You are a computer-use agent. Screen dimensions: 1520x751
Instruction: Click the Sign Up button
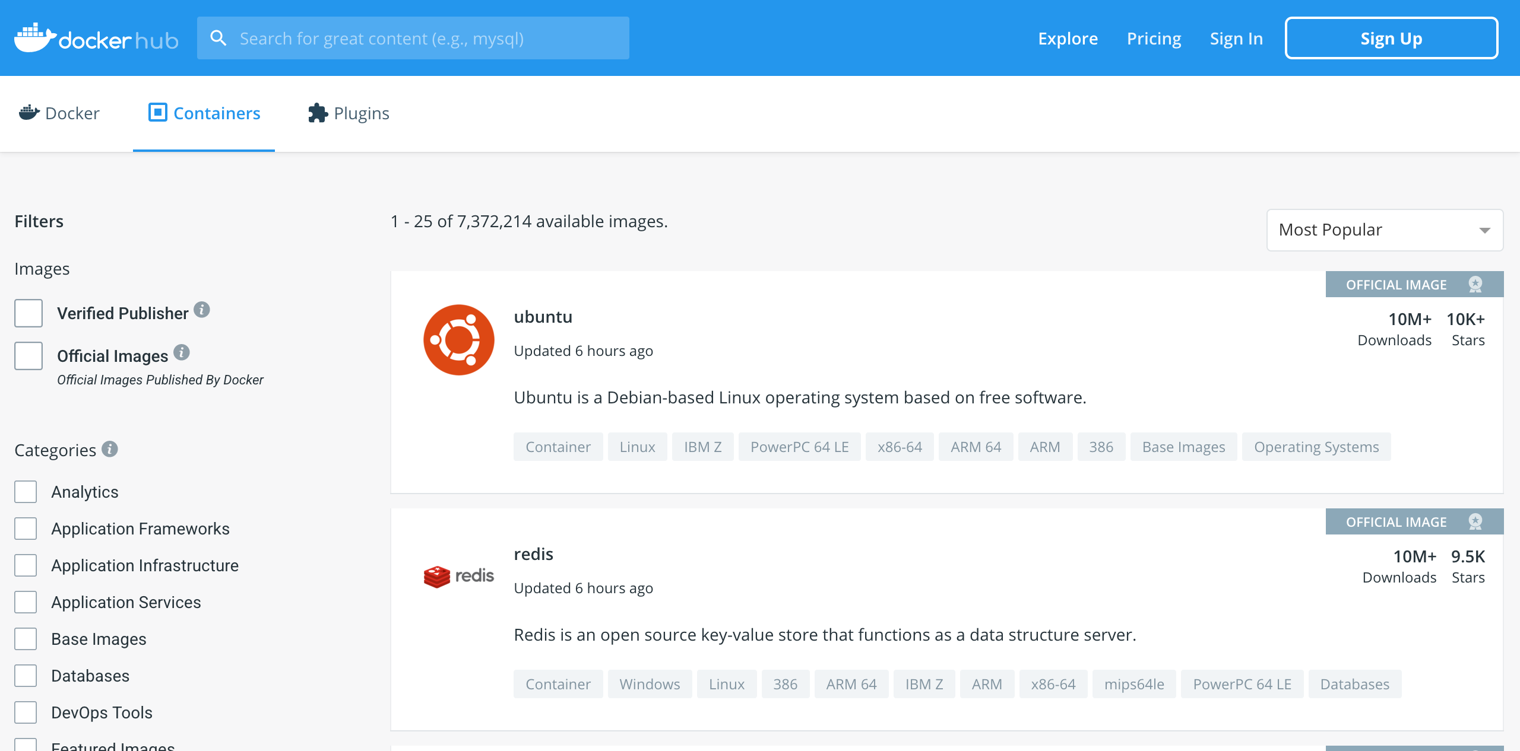click(1392, 39)
